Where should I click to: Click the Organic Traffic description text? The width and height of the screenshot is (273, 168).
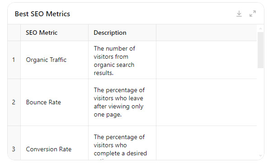[114, 61]
